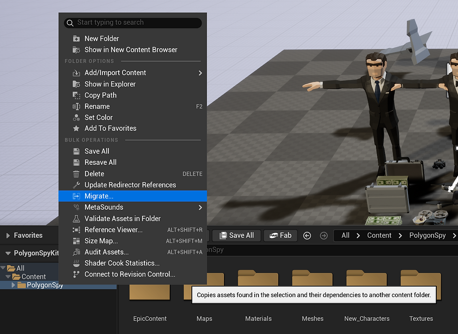Image resolution: width=458 pixels, height=334 pixels.
Task: Click the navigate back arrow icon
Action: (x=307, y=235)
